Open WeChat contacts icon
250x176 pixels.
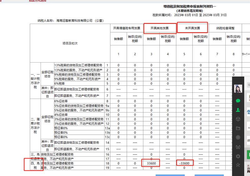238,110
